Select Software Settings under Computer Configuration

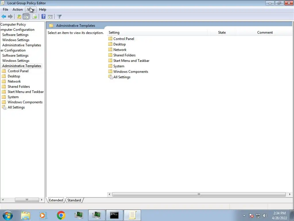point(16,35)
